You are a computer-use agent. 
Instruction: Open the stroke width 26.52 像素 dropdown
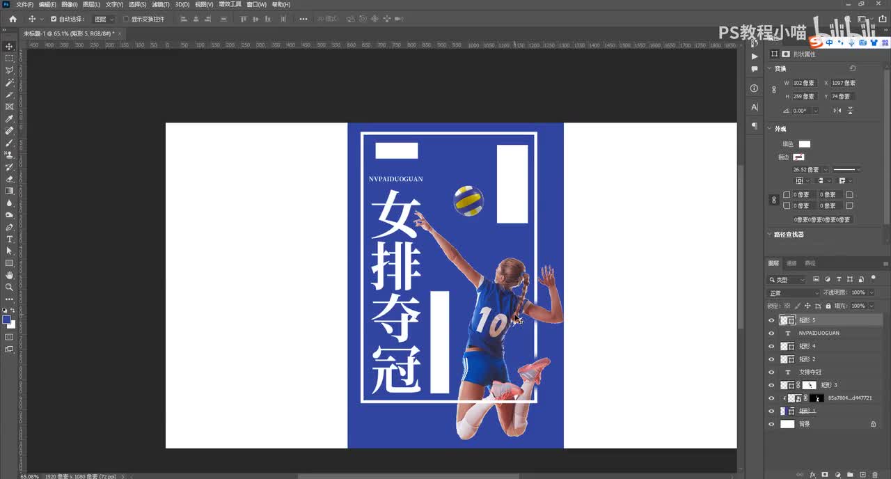826,169
